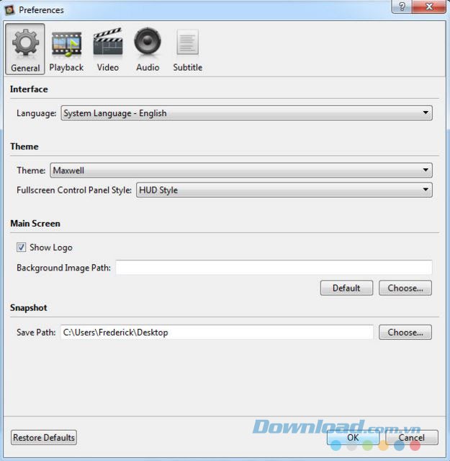Image resolution: width=450 pixels, height=461 pixels.
Task: Choose a snapshot save path
Action: (405, 333)
